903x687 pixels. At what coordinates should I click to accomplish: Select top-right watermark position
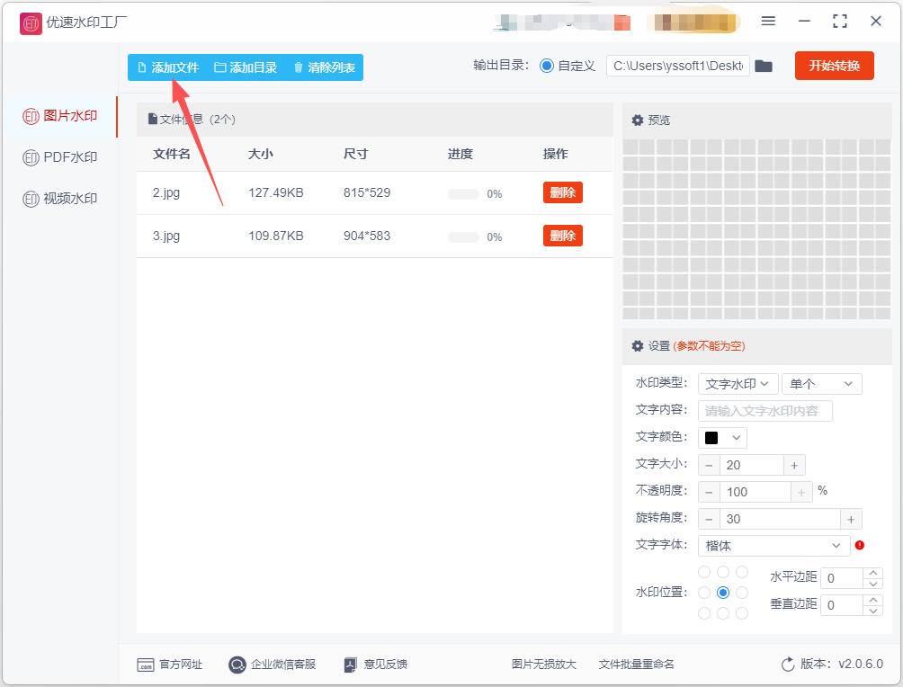click(x=742, y=572)
